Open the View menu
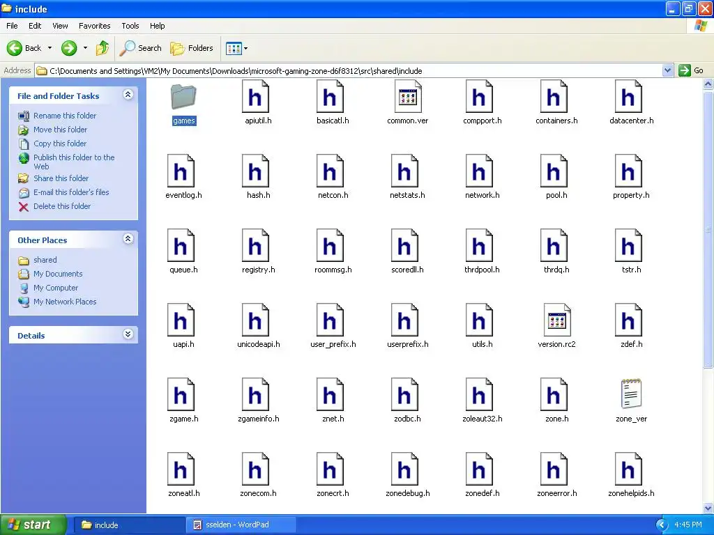714x535 pixels. [60, 26]
